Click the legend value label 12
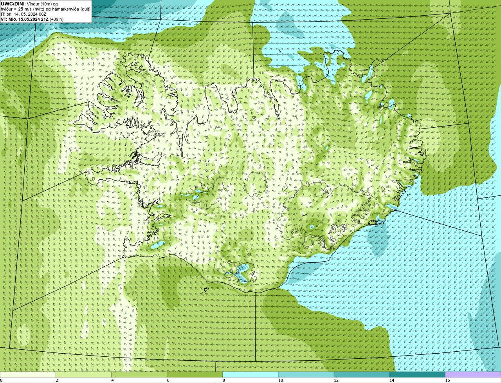Image resolution: width=501 pixels, height=383 pixels. [x=336, y=380]
